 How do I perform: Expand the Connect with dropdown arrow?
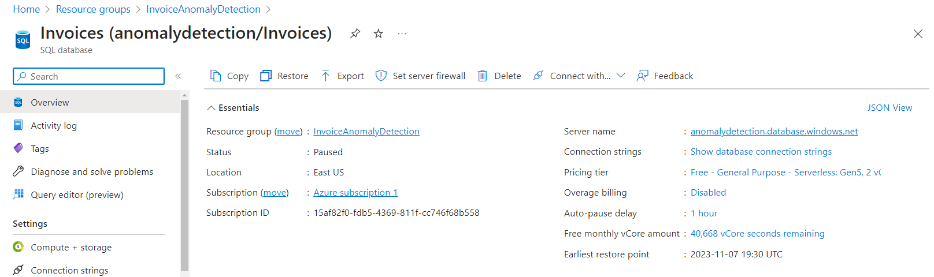(621, 76)
